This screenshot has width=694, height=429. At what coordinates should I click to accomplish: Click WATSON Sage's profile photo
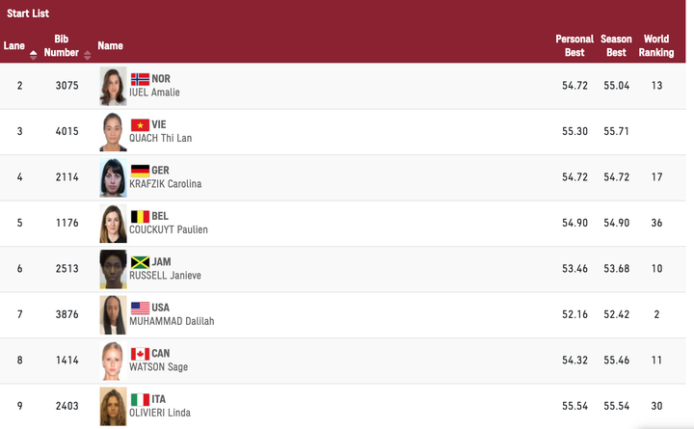coord(113,362)
